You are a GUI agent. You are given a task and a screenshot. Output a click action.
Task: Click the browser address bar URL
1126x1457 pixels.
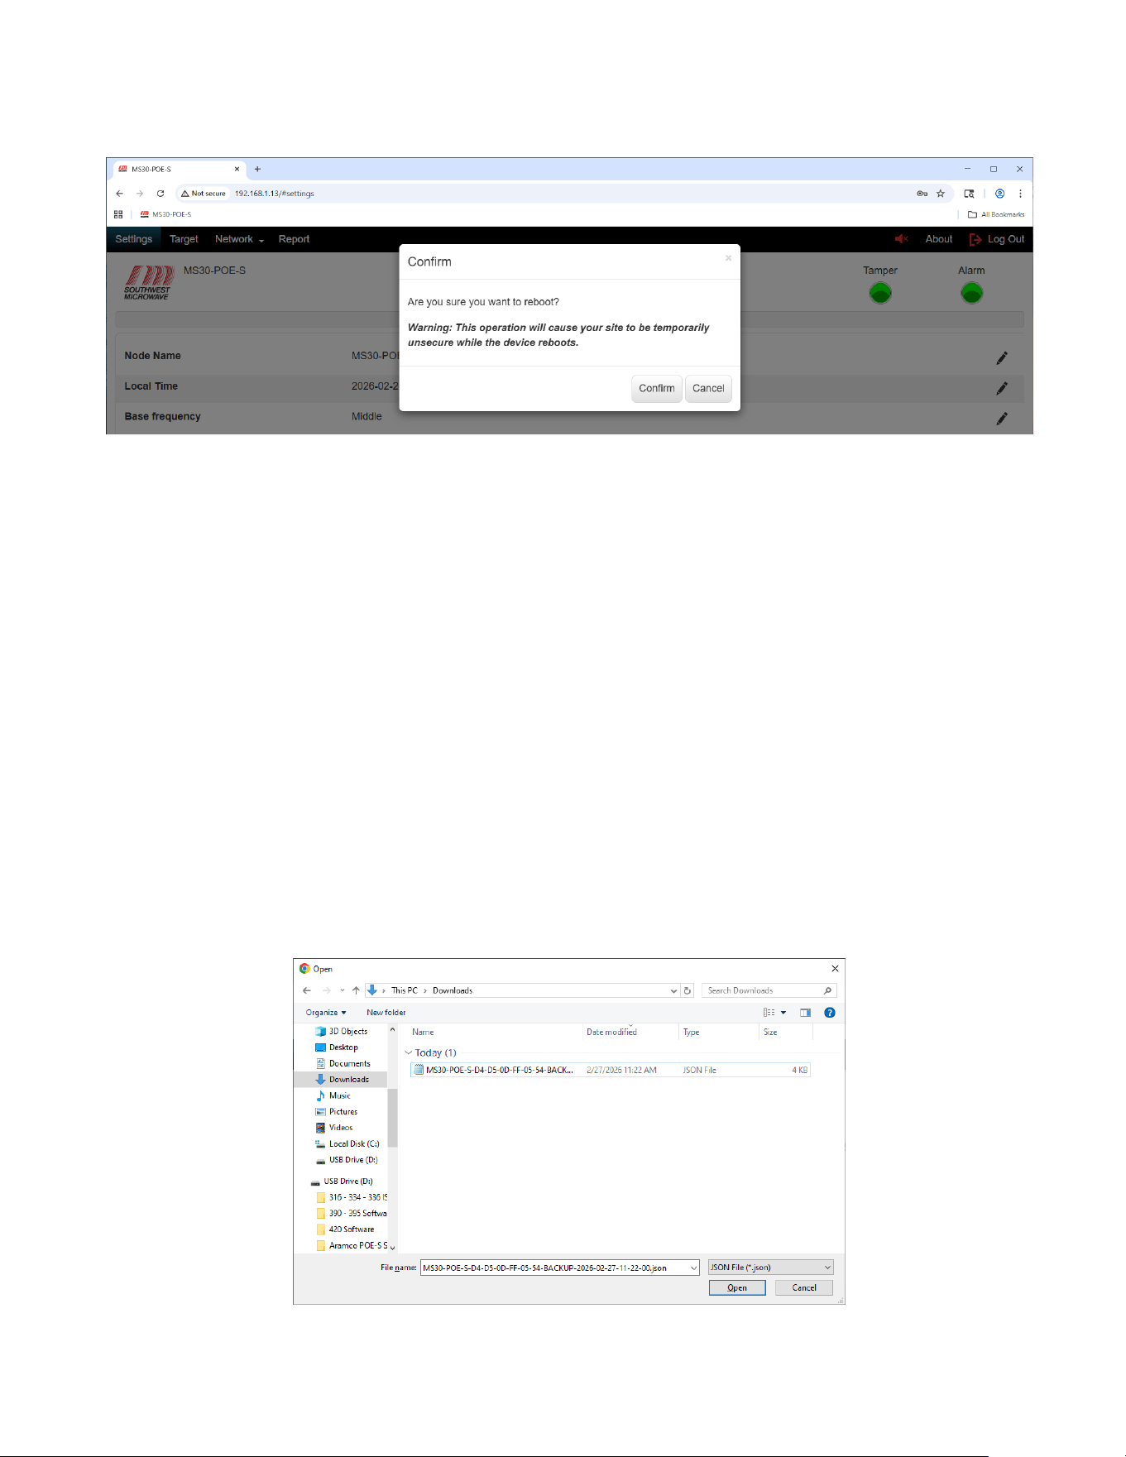point(274,194)
